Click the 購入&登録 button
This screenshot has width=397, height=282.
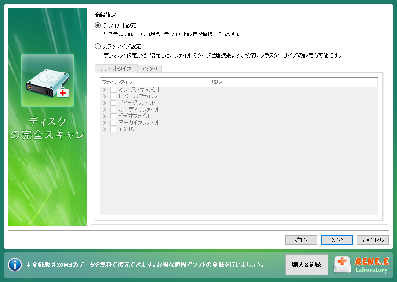(306, 264)
